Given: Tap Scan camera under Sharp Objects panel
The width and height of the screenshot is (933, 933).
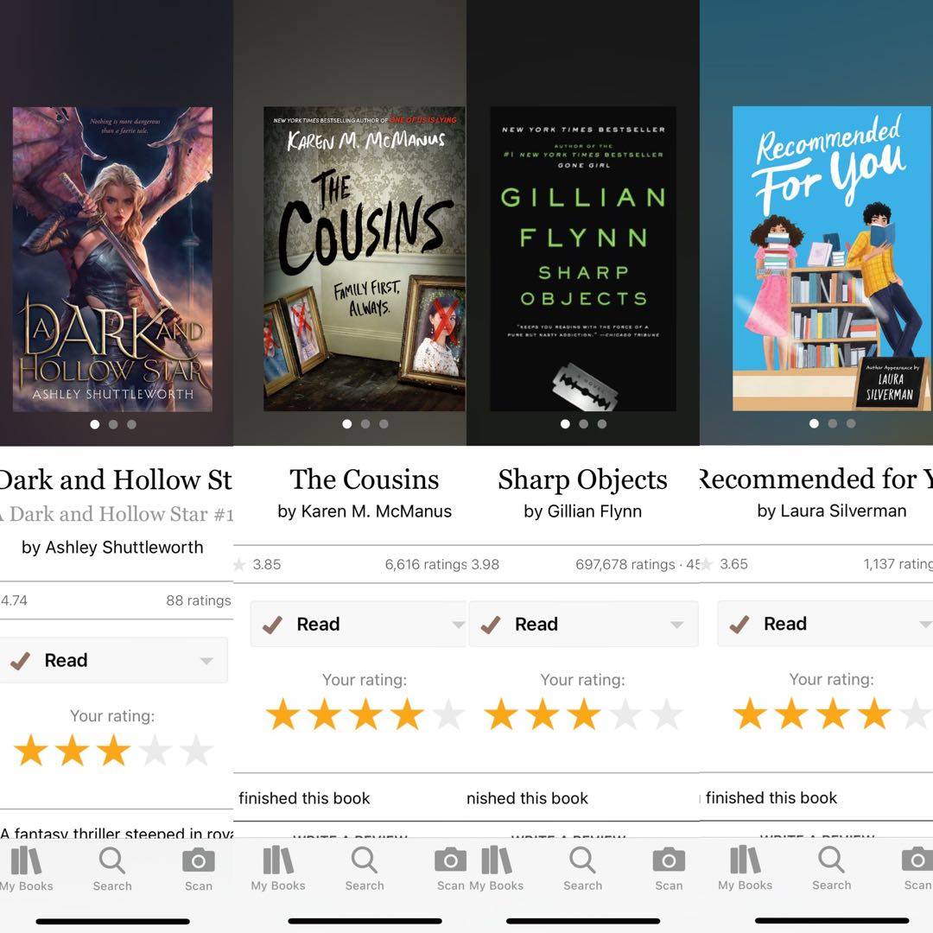Looking at the screenshot, I should coord(669,860).
